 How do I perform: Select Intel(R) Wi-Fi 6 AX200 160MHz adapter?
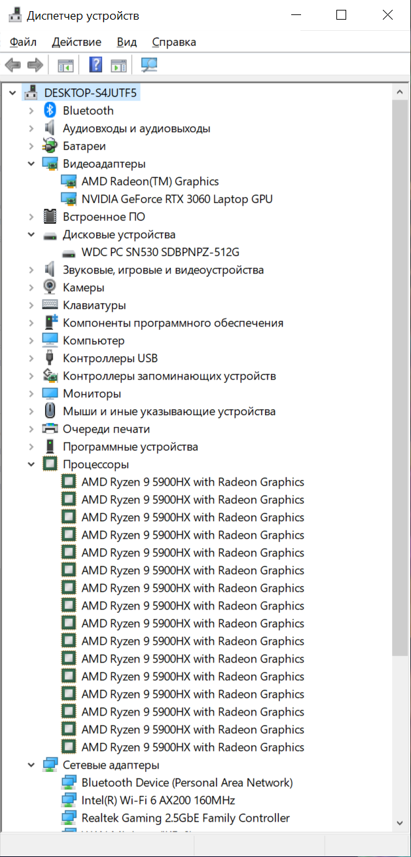pos(158,800)
